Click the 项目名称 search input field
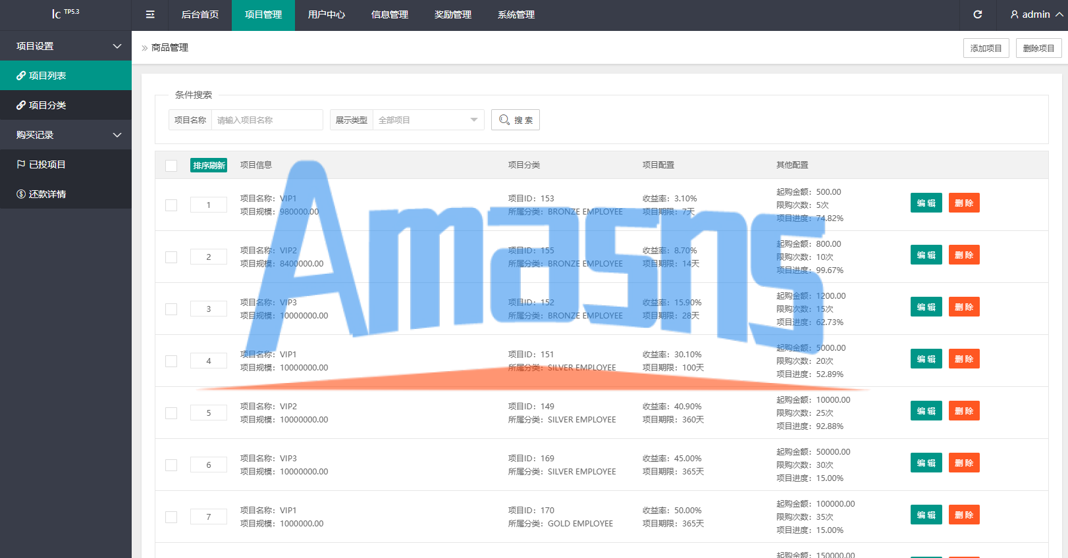The height and width of the screenshot is (558, 1068). tap(267, 120)
